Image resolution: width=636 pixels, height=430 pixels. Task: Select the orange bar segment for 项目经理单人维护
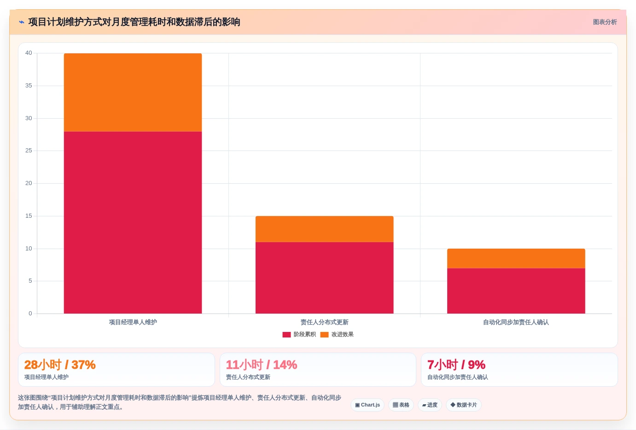[x=133, y=93]
